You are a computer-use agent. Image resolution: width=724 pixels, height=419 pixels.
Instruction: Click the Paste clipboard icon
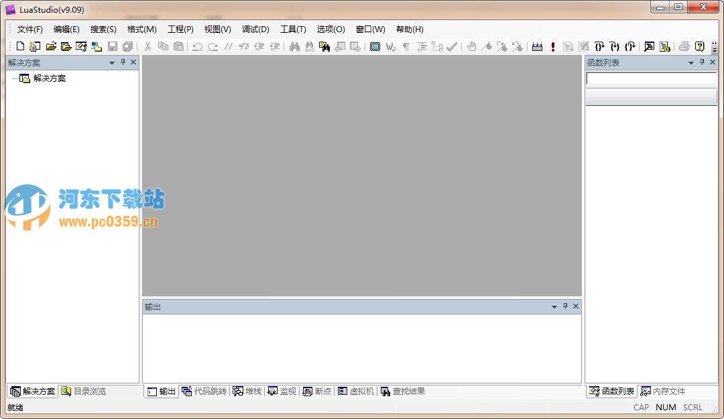(x=178, y=46)
